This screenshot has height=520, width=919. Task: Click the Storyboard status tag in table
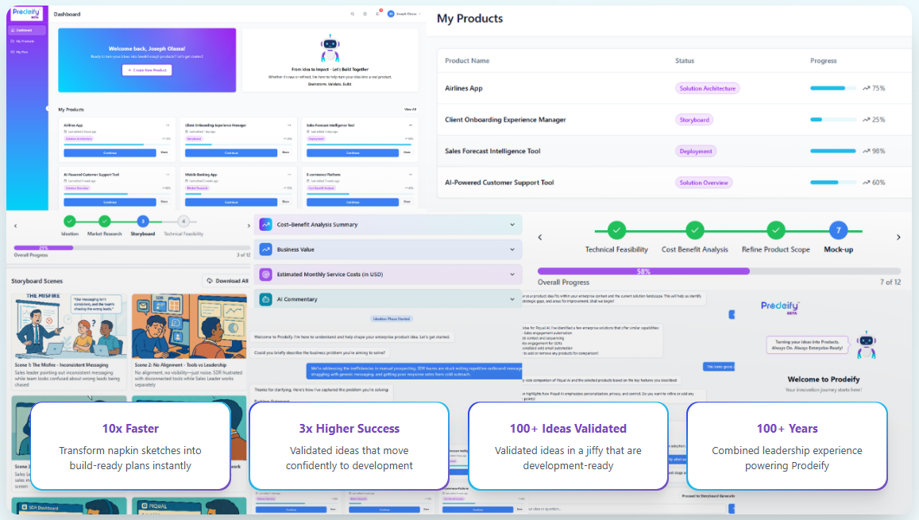tap(694, 120)
